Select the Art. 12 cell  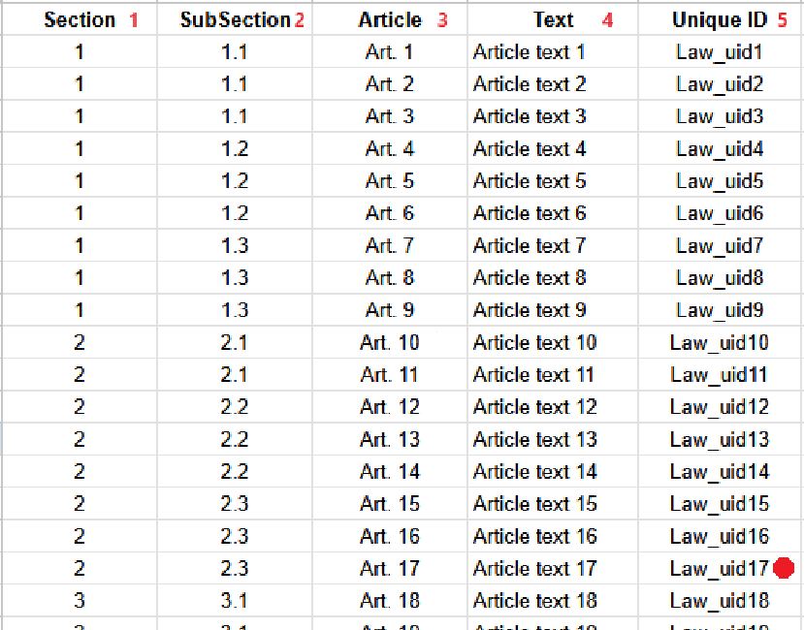click(390, 407)
